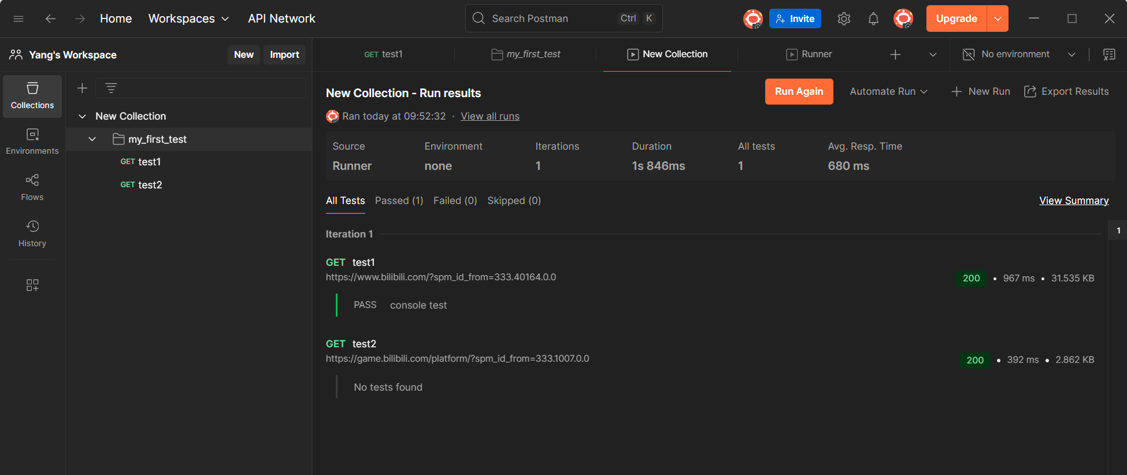Image resolution: width=1127 pixels, height=475 pixels.
Task: Open the Workspaces dropdown
Action: pyautogui.click(x=188, y=18)
